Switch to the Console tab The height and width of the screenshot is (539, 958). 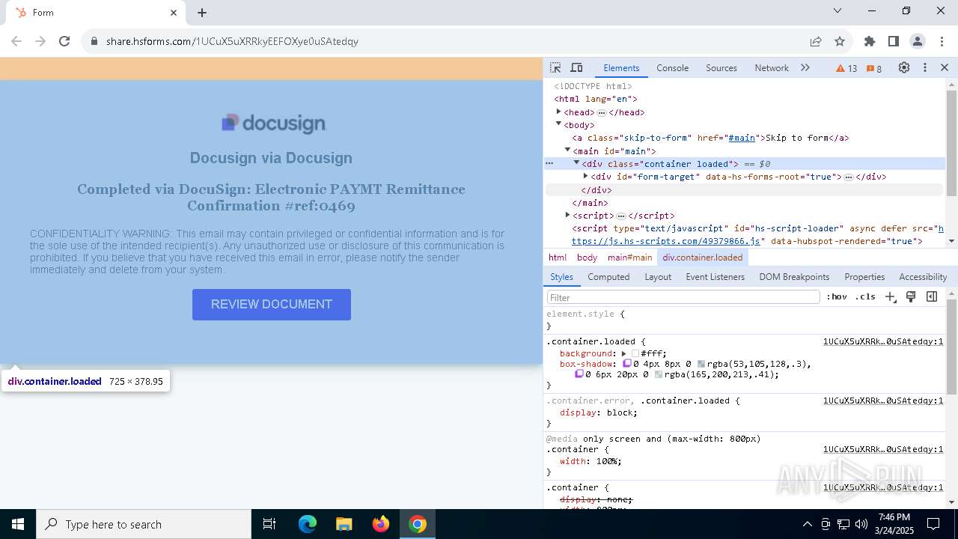(x=672, y=68)
